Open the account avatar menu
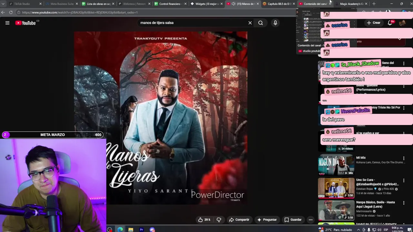Viewport: 413px width, 232px height. [x=402, y=23]
